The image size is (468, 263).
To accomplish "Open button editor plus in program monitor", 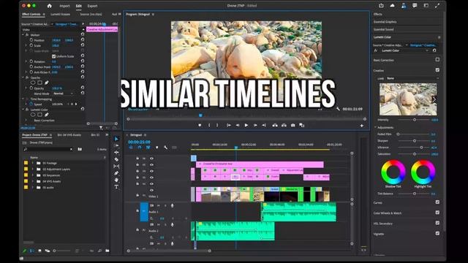I will pos(362,126).
